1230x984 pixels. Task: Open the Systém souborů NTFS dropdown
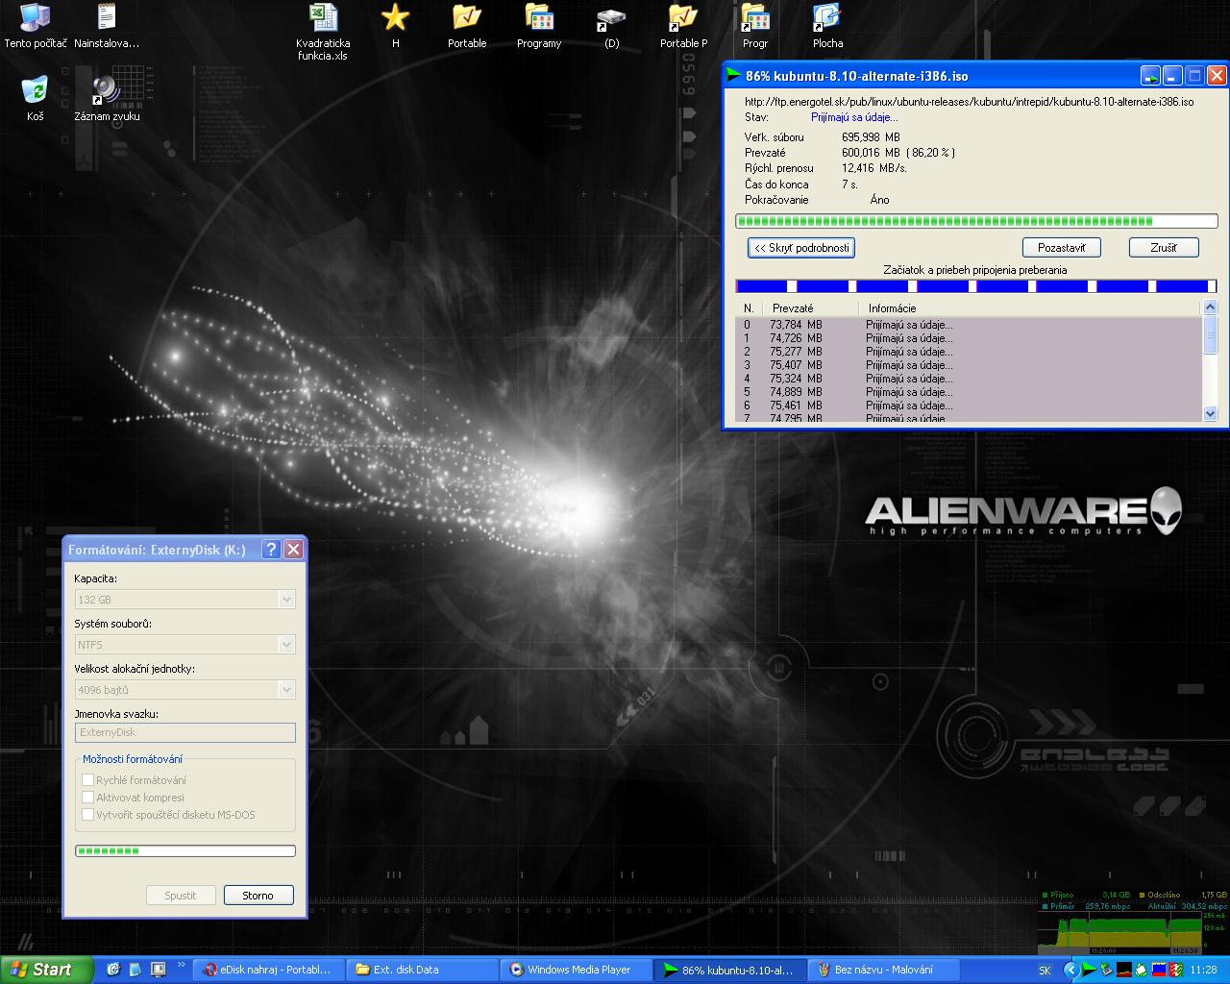click(285, 645)
